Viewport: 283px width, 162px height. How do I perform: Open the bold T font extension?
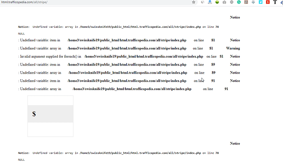click(275, 2)
